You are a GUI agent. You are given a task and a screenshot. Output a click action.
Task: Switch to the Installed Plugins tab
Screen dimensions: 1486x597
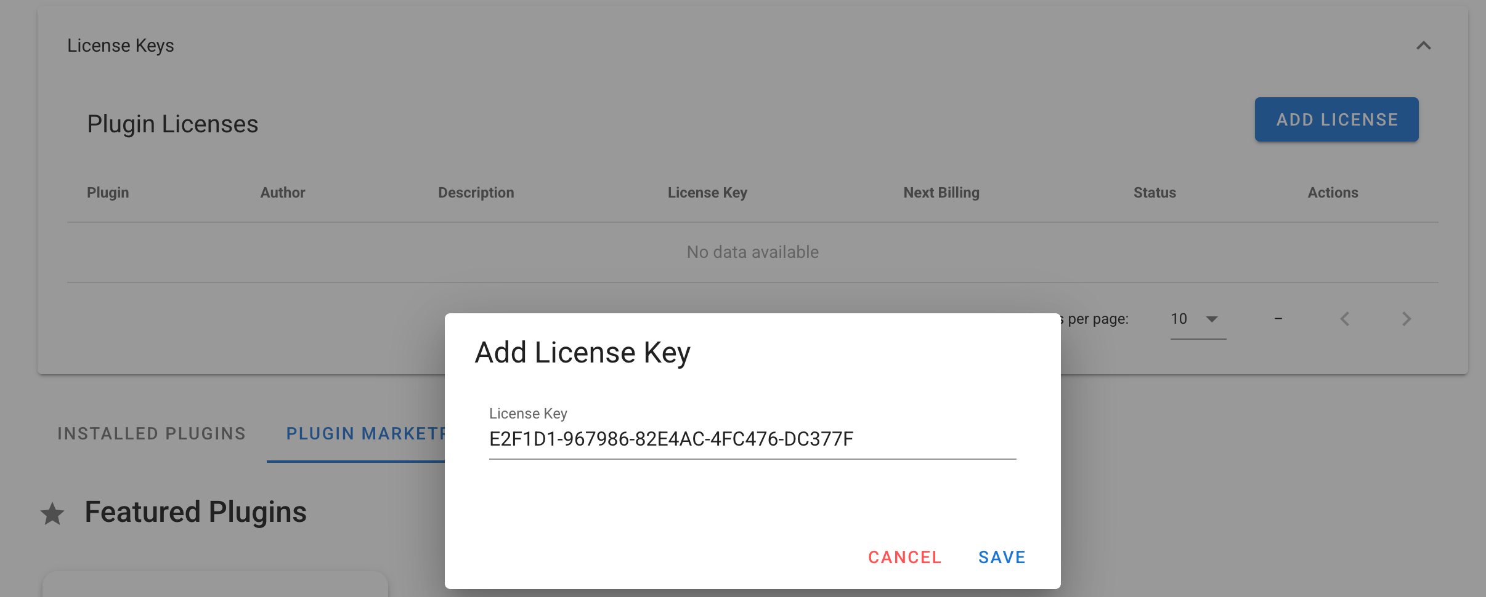tap(152, 434)
